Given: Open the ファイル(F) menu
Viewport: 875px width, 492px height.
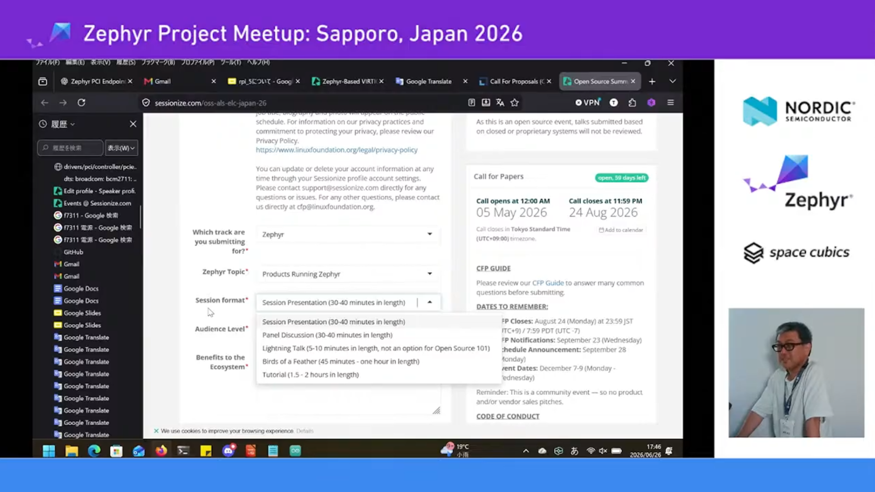Looking at the screenshot, I should [47, 62].
